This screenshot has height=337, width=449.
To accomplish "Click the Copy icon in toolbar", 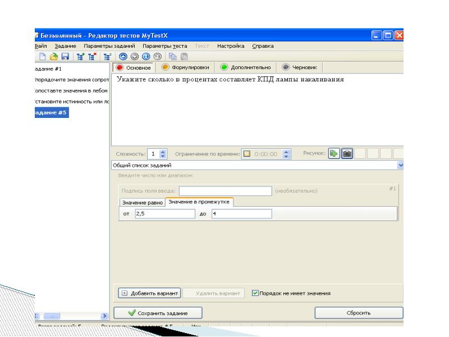I will pyautogui.click(x=173, y=56).
